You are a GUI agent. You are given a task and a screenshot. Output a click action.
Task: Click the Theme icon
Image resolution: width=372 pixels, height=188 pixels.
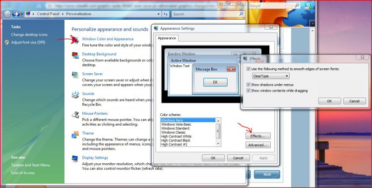[x=75, y=135]
